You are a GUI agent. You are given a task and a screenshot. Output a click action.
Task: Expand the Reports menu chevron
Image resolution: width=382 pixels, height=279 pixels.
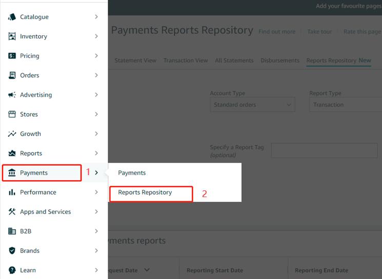(96, 153)
